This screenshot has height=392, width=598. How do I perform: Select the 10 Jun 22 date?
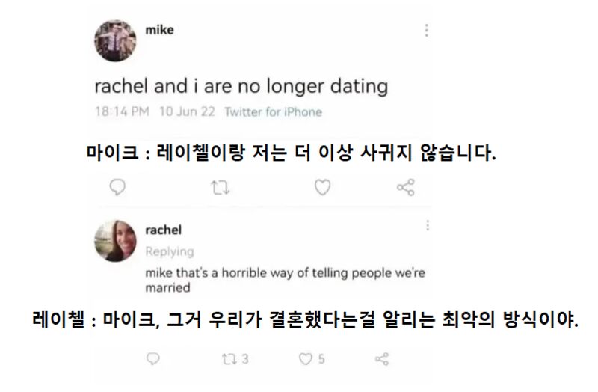coord(187,112)
